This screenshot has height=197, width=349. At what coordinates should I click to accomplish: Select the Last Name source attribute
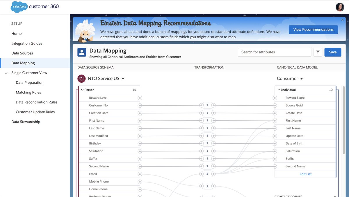[x=109, y=128]
